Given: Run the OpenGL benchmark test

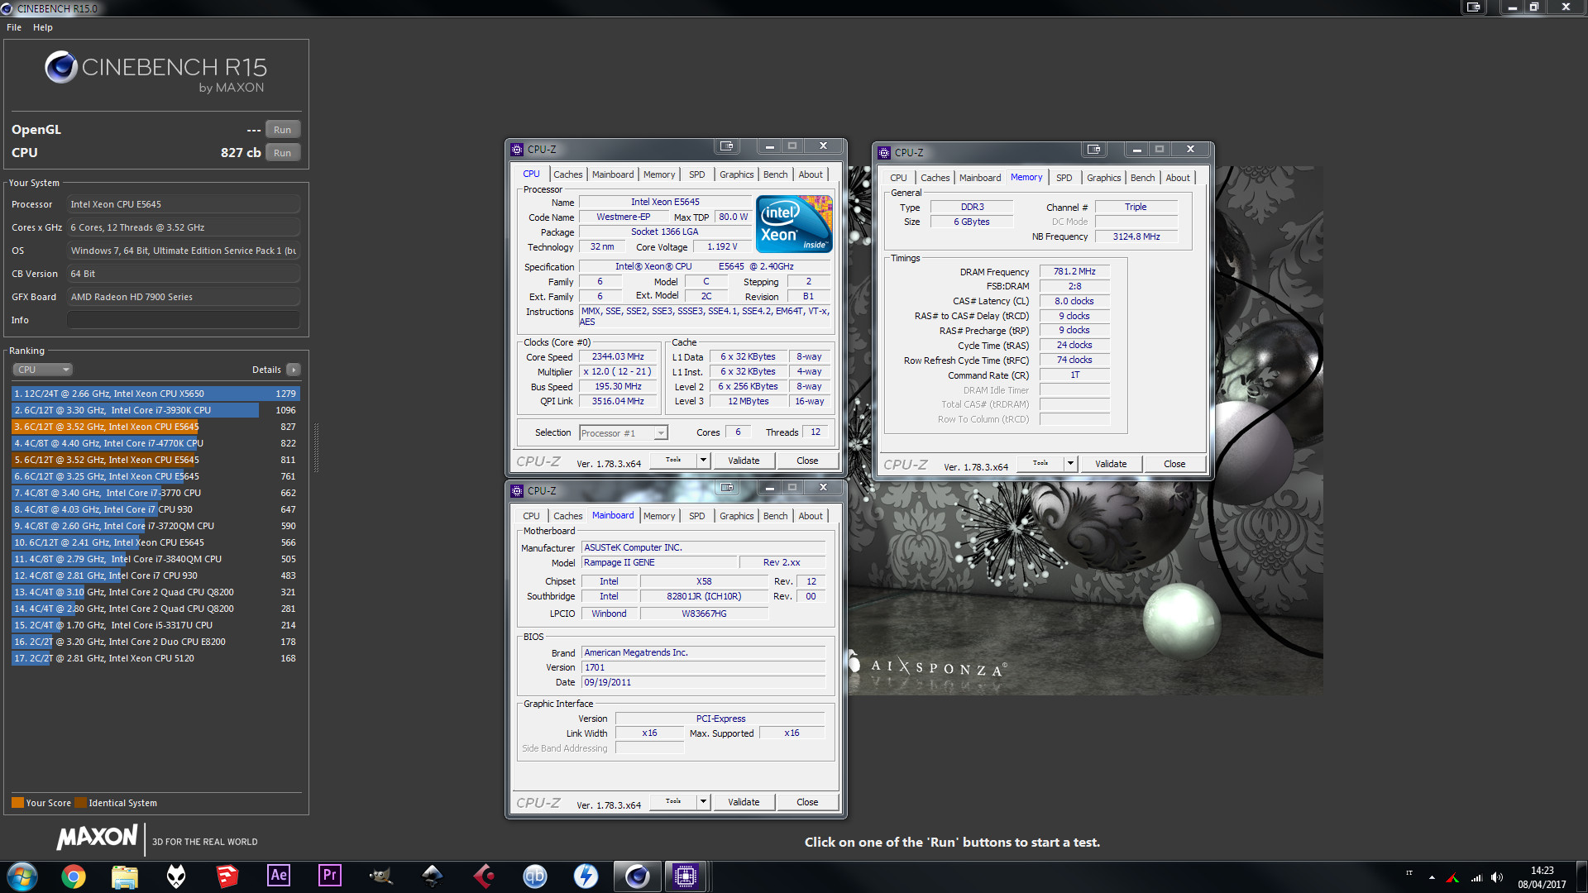Looking at the screenshot, I should coord(282,130).
